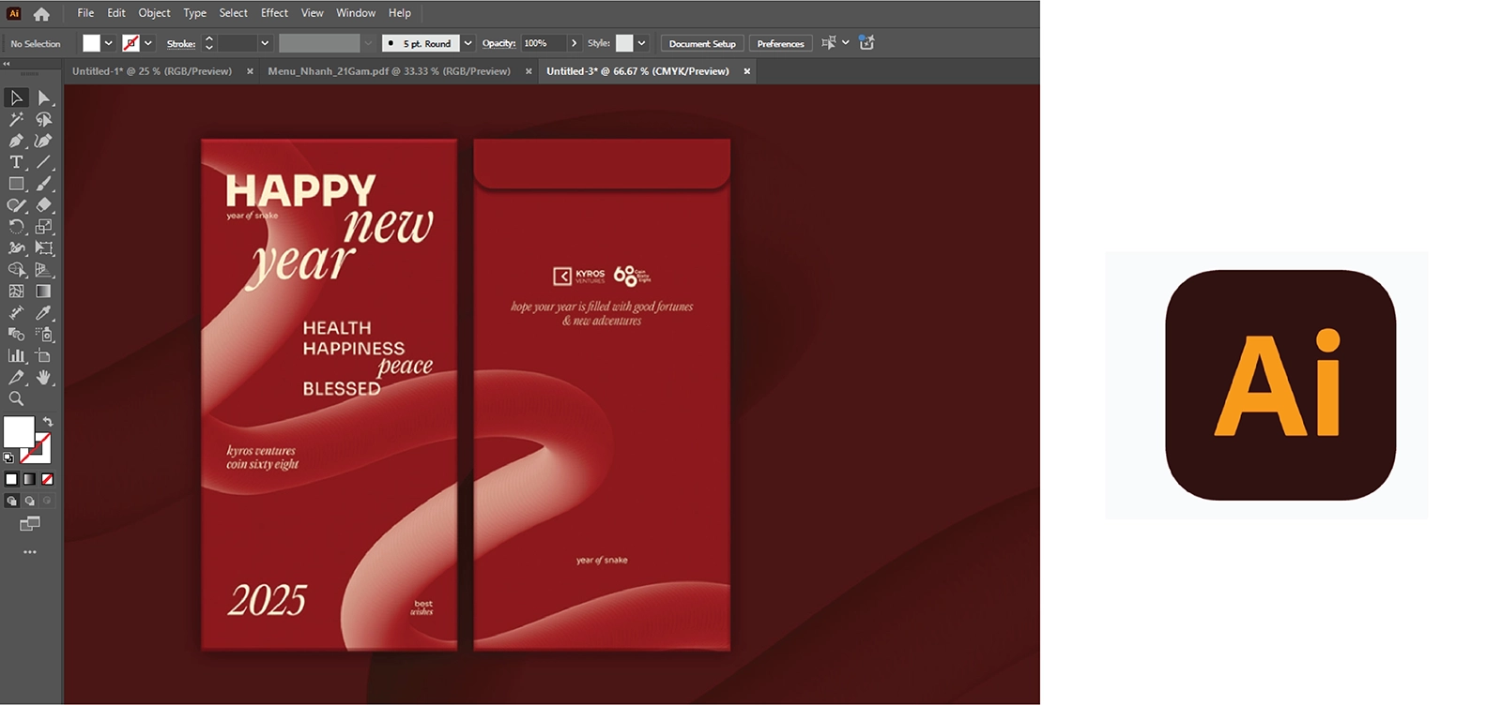Click the control bar fill swatch
Screen dimensions: 1502x705
click(91, 43)
